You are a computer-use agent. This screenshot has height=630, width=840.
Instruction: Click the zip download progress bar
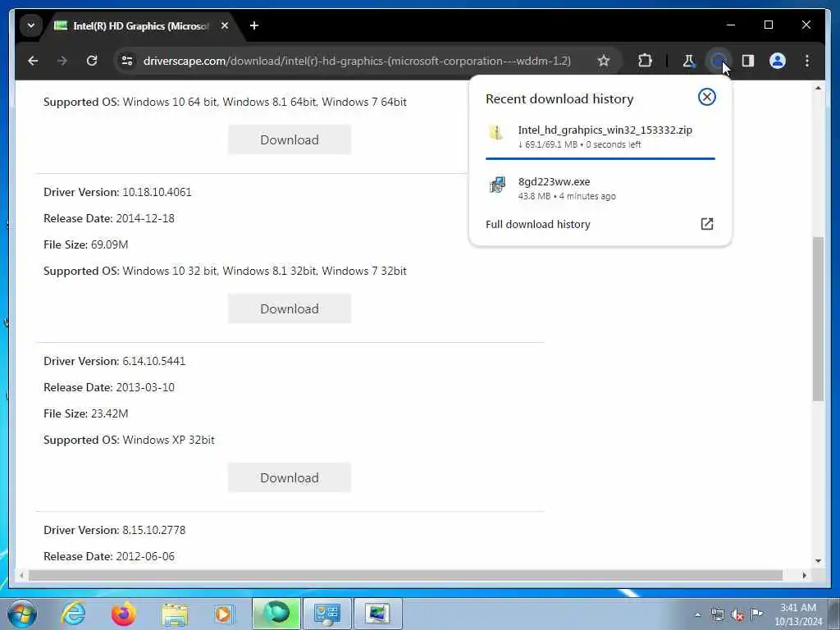pyautogui.click(x=600, y=158)
